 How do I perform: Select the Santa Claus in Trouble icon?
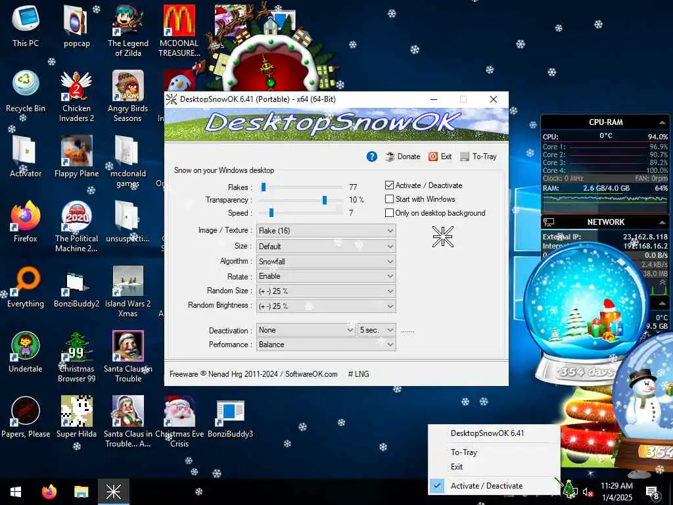pos(128,357)
